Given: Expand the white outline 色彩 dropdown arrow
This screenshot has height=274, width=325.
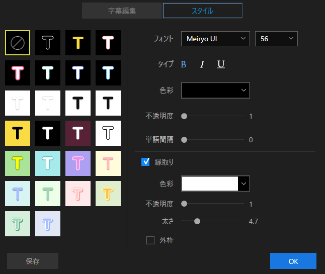Looking at the screenshot, I should 243,184.
